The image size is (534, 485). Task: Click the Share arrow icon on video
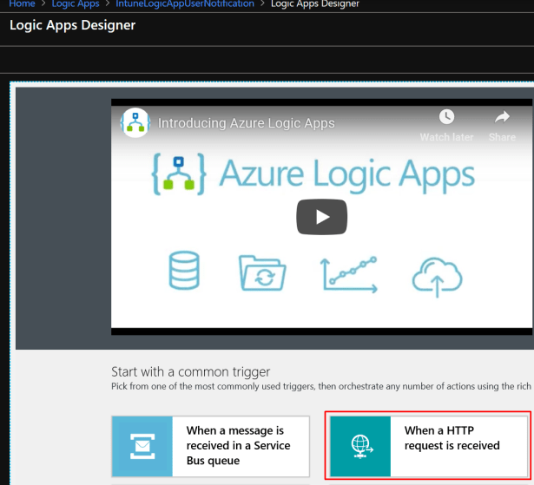pyautogui.click(x=502, y=117)
